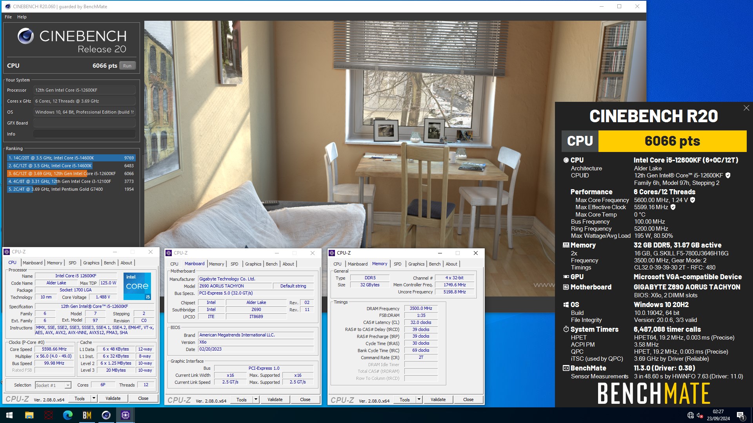753x423 pixels.
Task: Expand the Socket #1 selection dropdown
Action: coord(67,385)
